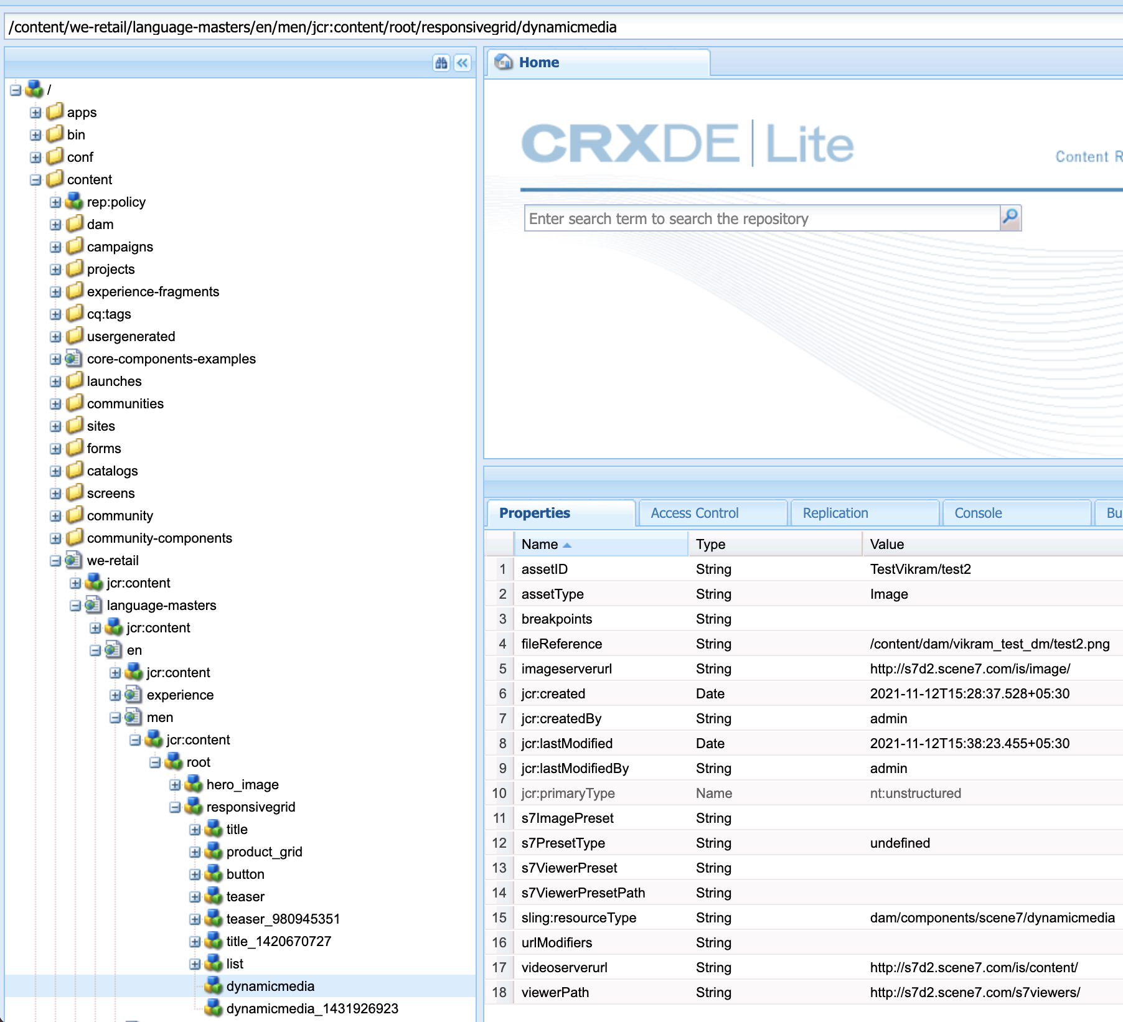1123x1022 pixels.
Task: Select the dynamicmedia_1431926923 tree node
Action: [x=312, y=1008]
